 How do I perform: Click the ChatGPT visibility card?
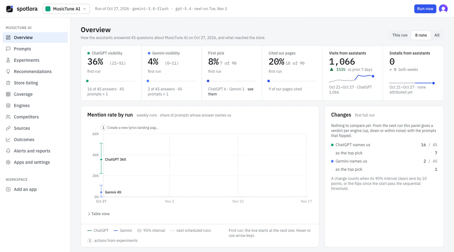pos(111,73)
